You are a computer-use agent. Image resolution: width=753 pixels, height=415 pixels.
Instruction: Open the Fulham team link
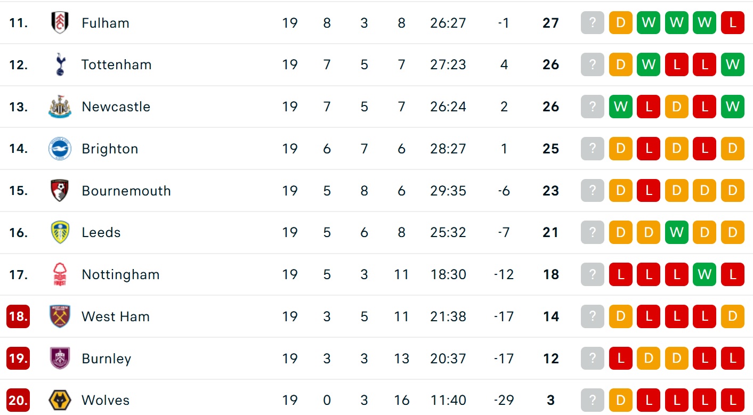tap(105, 23)
